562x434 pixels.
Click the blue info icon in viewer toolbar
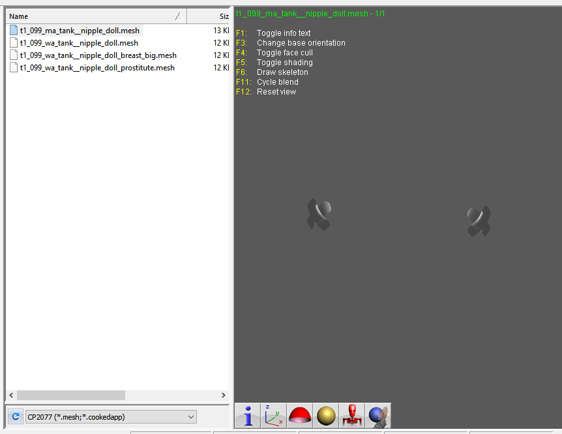(x=248, y=416)
